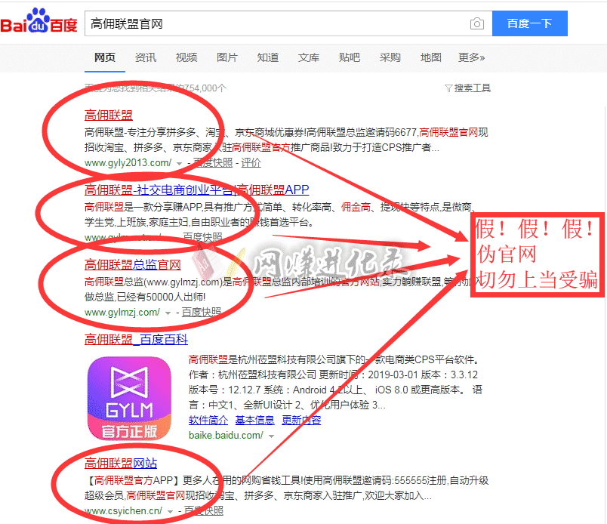Viewport: 607px width, 524px height.
Task: Open the 图片 tab
Action: pos(226,57)
